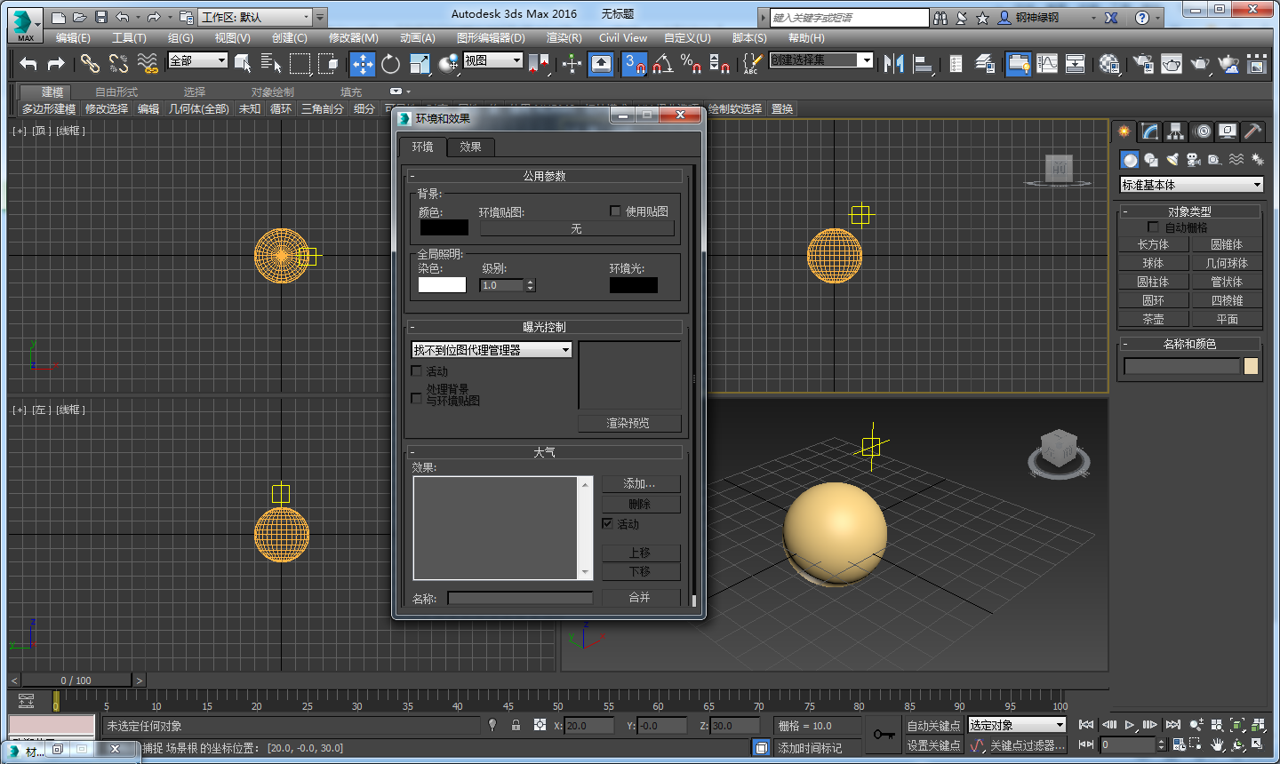Click the white 染色 color swatch
Image resolution: width=1280 pixels, height=764 pixels.
[x=442, y=285]
